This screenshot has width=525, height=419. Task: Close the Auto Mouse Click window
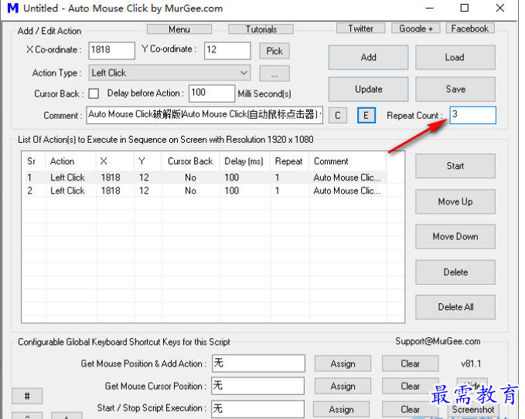500,8
